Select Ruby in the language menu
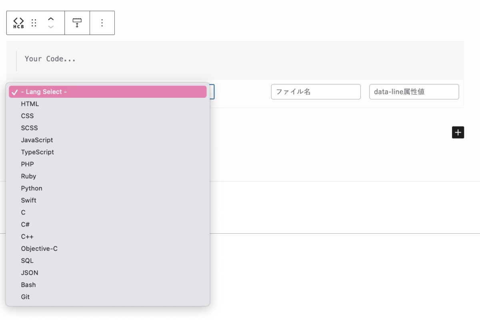The height and width of the screenshot is (320, 480). point(28,176)
